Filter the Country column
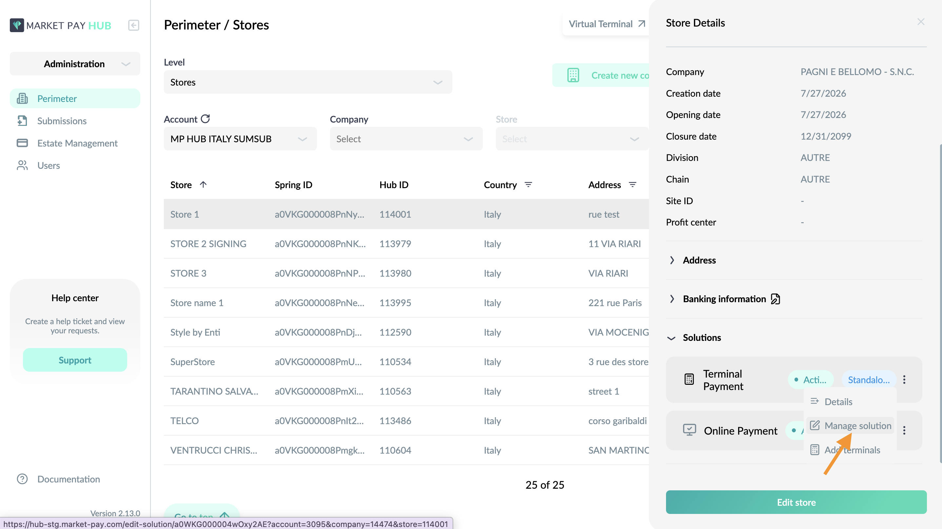This screenshot has height=529, width=942. point(528,185)
